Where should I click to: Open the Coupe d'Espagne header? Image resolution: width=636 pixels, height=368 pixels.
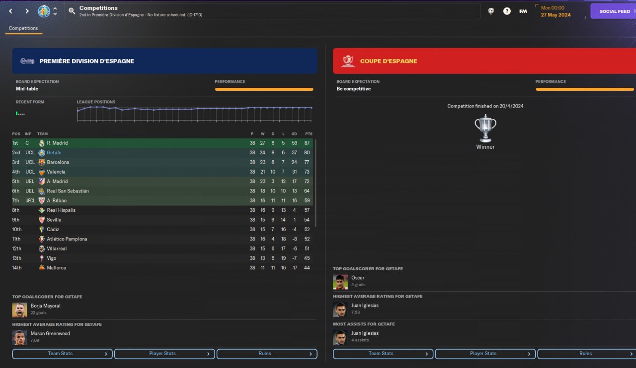point(484,61)
